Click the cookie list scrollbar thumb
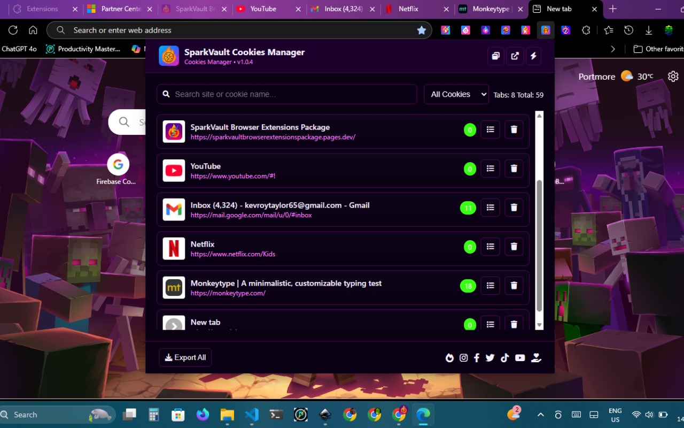 (539, 246)
